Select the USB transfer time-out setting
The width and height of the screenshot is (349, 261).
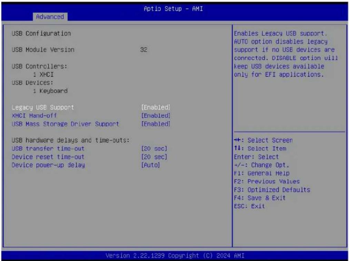coord(48,148)
